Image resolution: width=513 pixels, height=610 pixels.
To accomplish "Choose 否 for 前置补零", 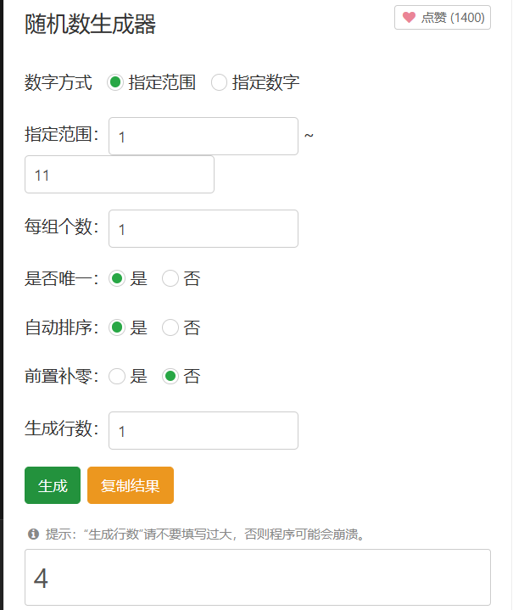I will pos(170,376).
